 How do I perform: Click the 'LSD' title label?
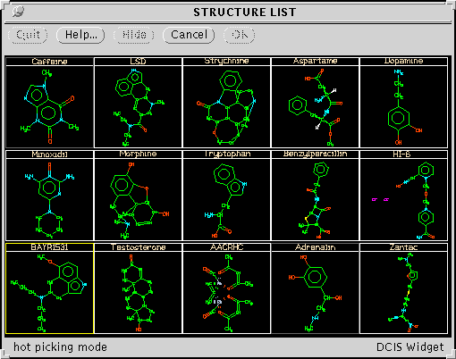pyautogui.click(x=138, y=62)
